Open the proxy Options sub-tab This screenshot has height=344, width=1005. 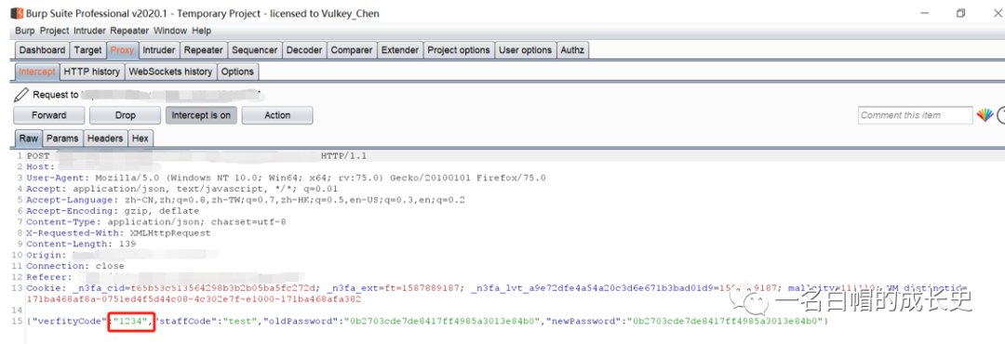[237, 72]
